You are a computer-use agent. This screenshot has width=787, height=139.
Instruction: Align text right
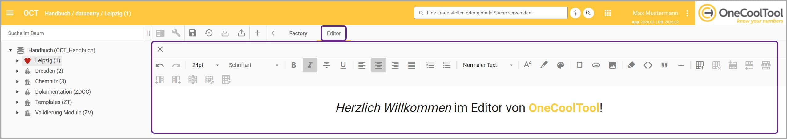pyautogui.click(x=395, y=65)
